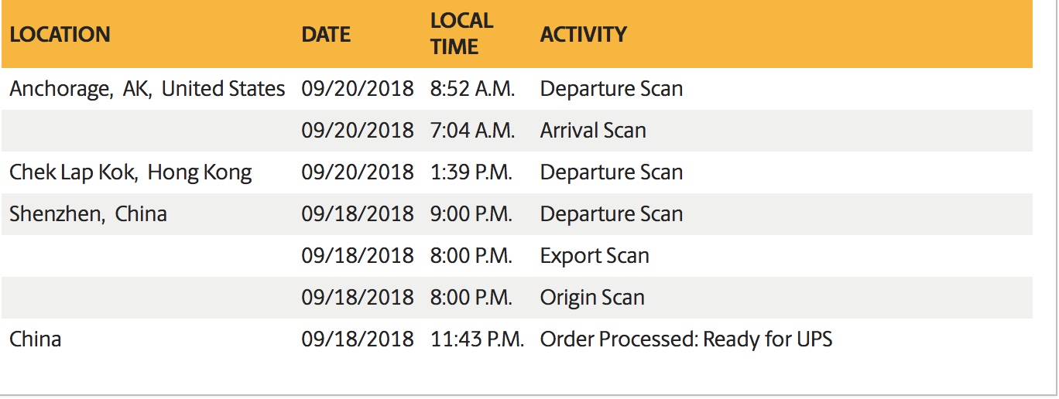This screenshot has width=1059, height=399.
Task: Select the date in the Export Scan row
Action: click(358, 256)
